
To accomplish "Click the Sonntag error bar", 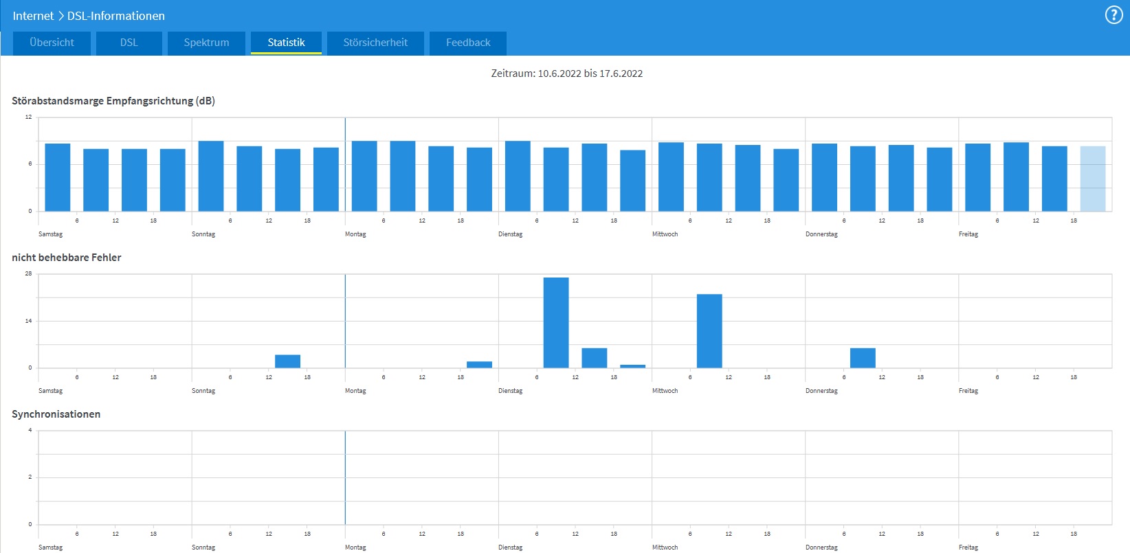I will (287, 361).
